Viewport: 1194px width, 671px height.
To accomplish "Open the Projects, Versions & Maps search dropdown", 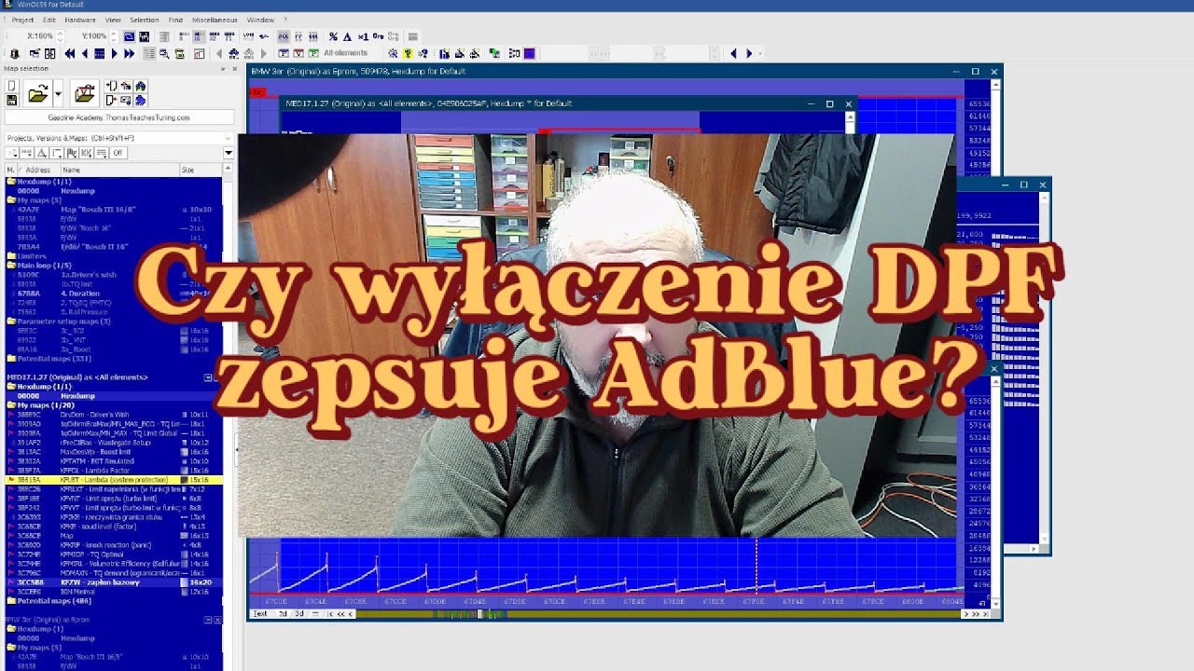I will pos(228,138).
